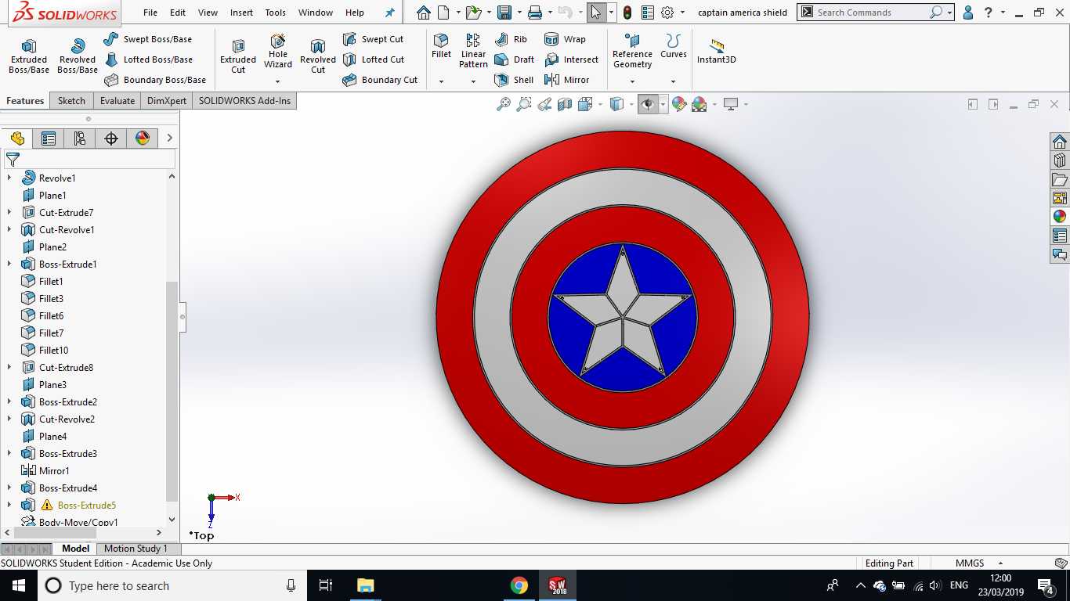Viewport: 1070px width, 601px height.
Task: Open the DisplayManager tab
Action: (143, 139)
